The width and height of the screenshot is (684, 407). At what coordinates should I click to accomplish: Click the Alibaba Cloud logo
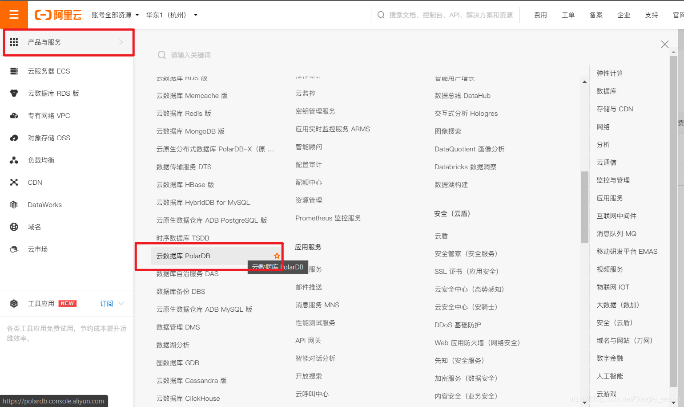(x=58, y=15)
